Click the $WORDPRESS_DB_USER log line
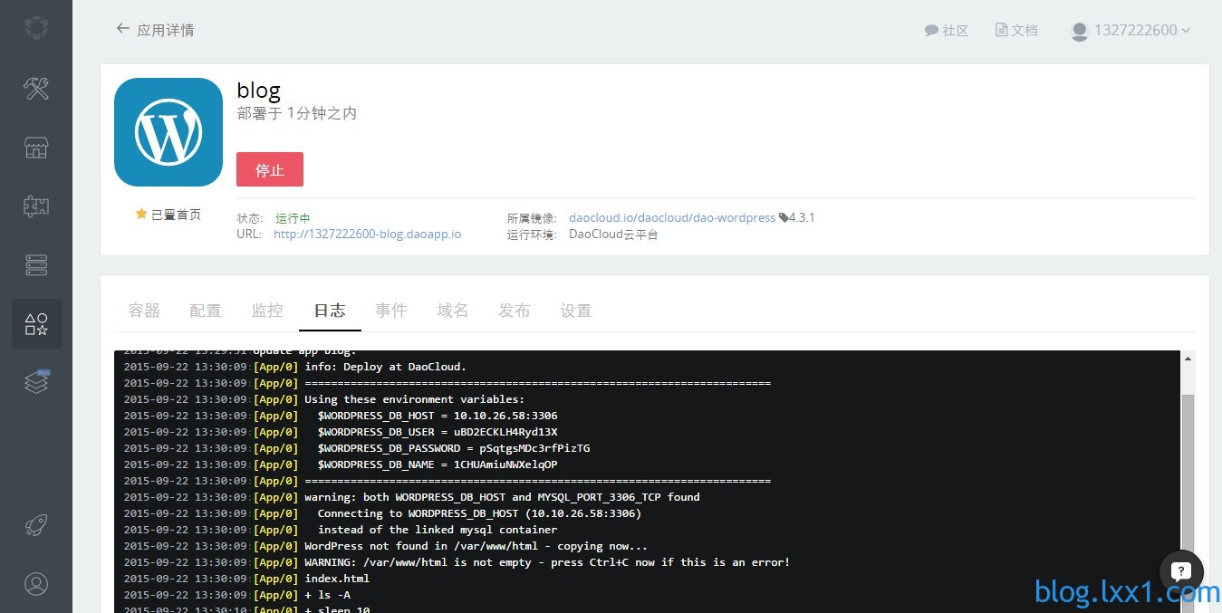Screen dimensions: 1222x613 (438, 432)
